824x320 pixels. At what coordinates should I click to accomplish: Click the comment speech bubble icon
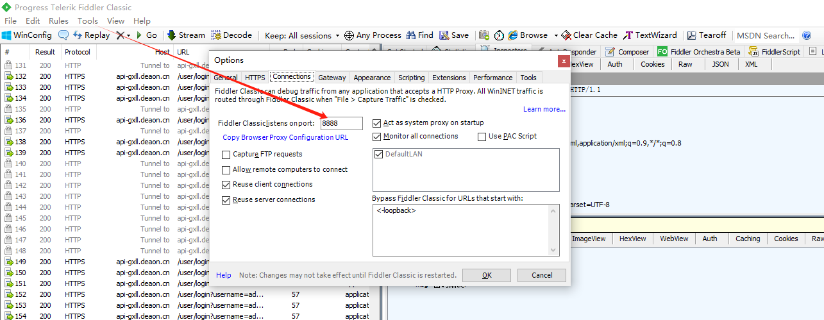(x=63, y=35)
